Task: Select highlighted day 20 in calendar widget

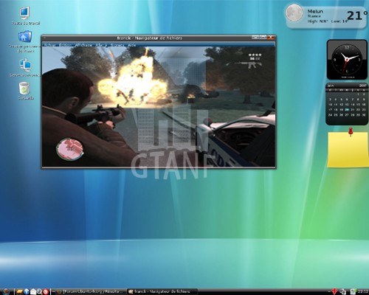Action: tap(347, 110)
